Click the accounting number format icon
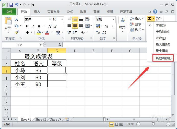The width and height of the screenshot is (177, 129). pos(98,26)
